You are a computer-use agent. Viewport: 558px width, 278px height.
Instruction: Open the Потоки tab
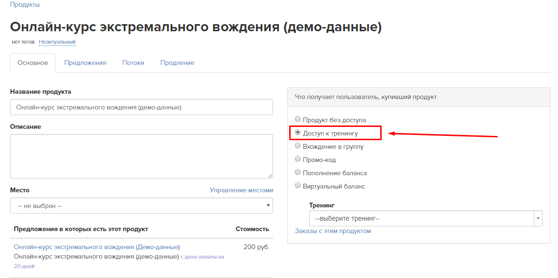tap(133, 63)
